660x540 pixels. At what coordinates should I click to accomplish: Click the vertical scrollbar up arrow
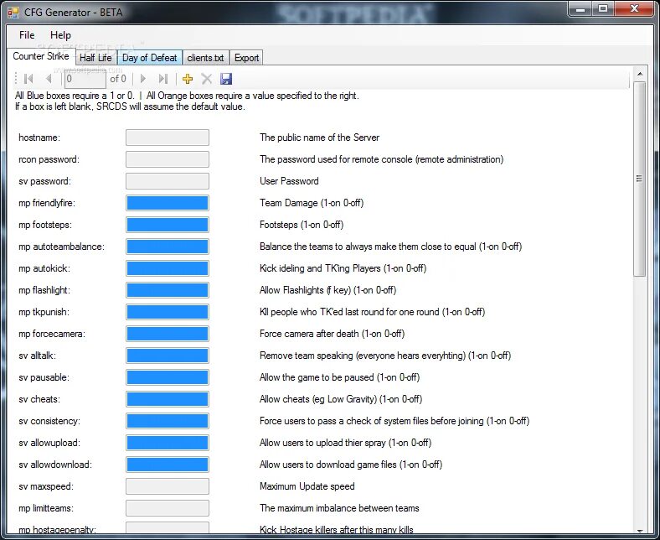tap(640, 74)
